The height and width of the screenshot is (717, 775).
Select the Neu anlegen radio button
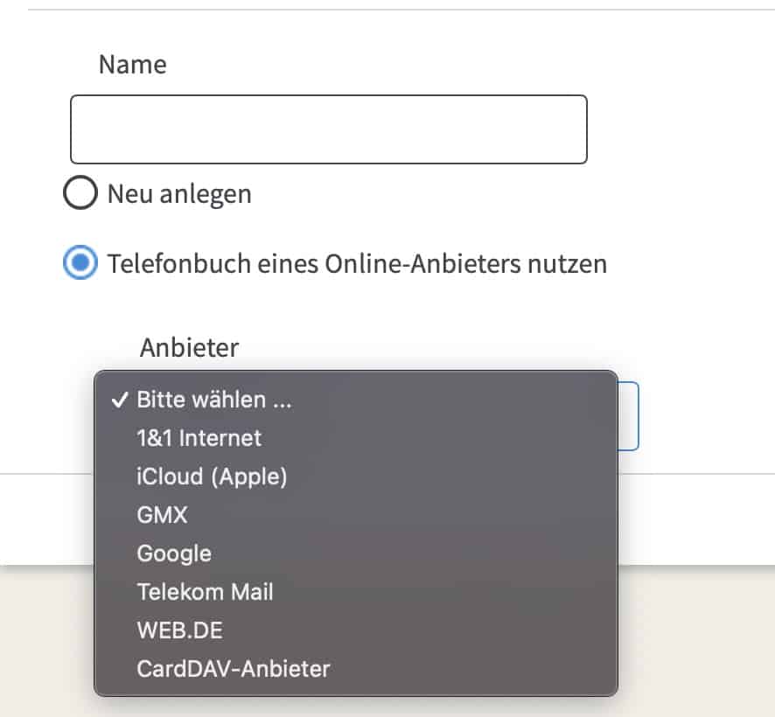click(x=80, y=192)
